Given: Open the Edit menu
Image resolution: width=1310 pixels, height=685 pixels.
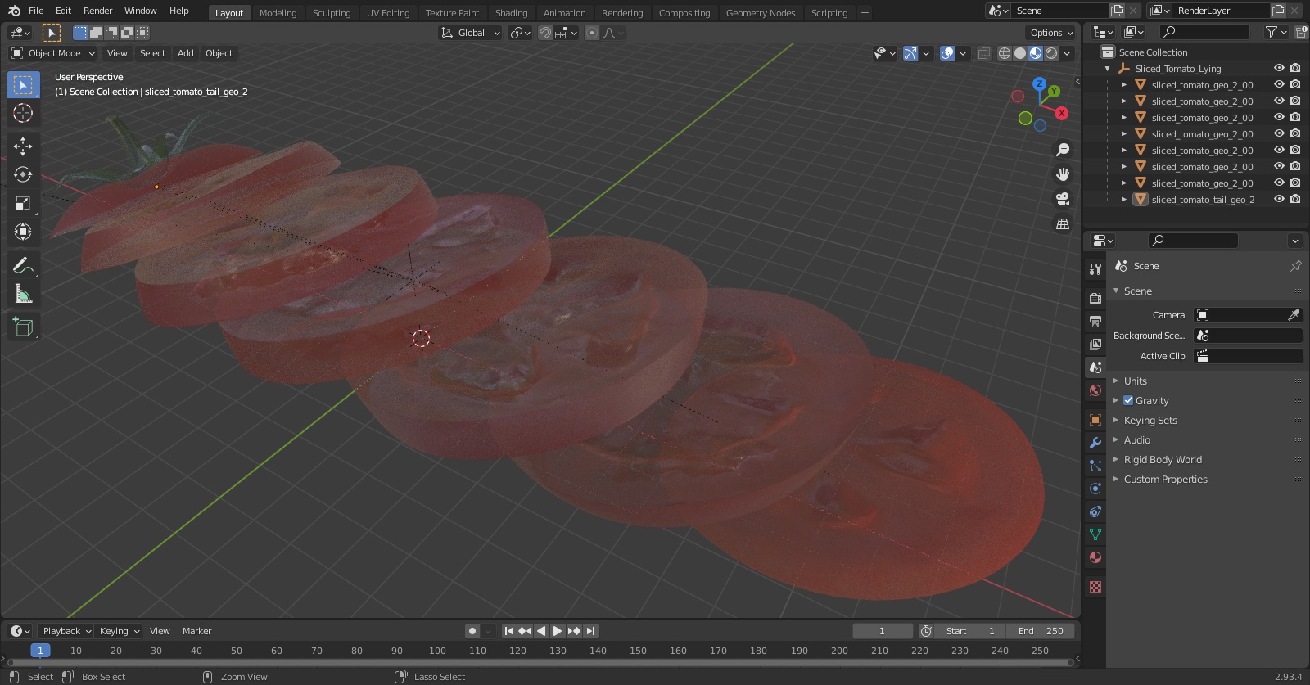Looking at the screenshot, I should 63,11.
